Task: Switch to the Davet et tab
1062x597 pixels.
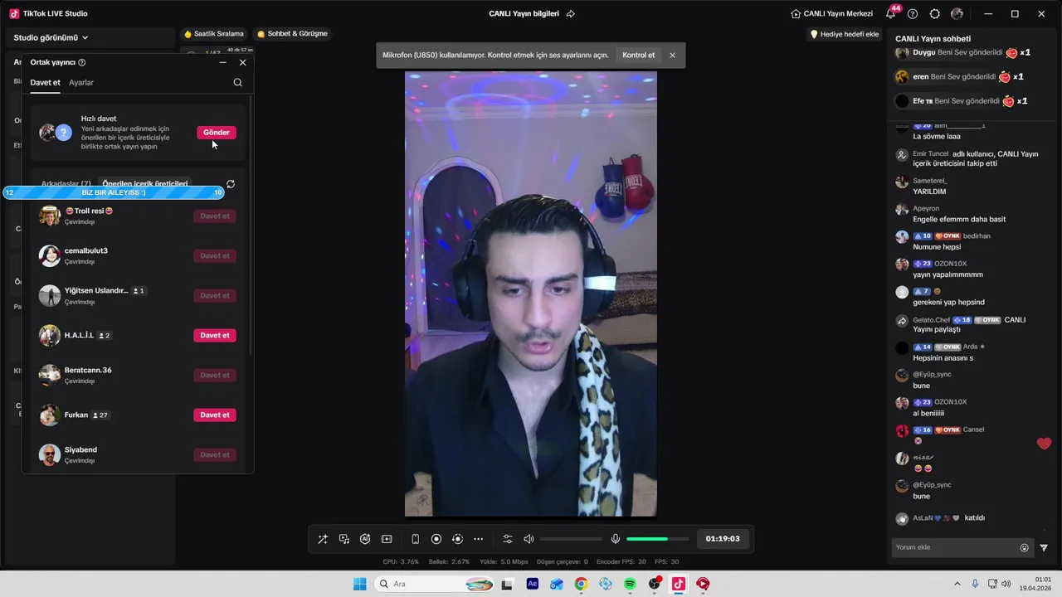Action: click(x=45, y=83)
